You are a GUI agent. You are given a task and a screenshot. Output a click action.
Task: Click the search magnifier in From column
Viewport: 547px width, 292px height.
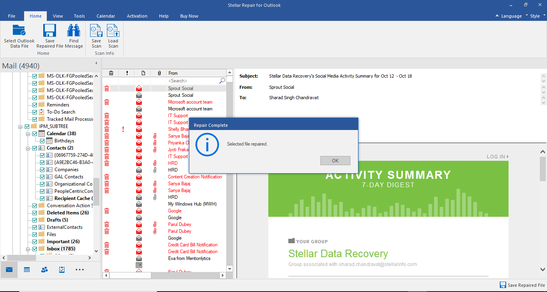point(222,81)
